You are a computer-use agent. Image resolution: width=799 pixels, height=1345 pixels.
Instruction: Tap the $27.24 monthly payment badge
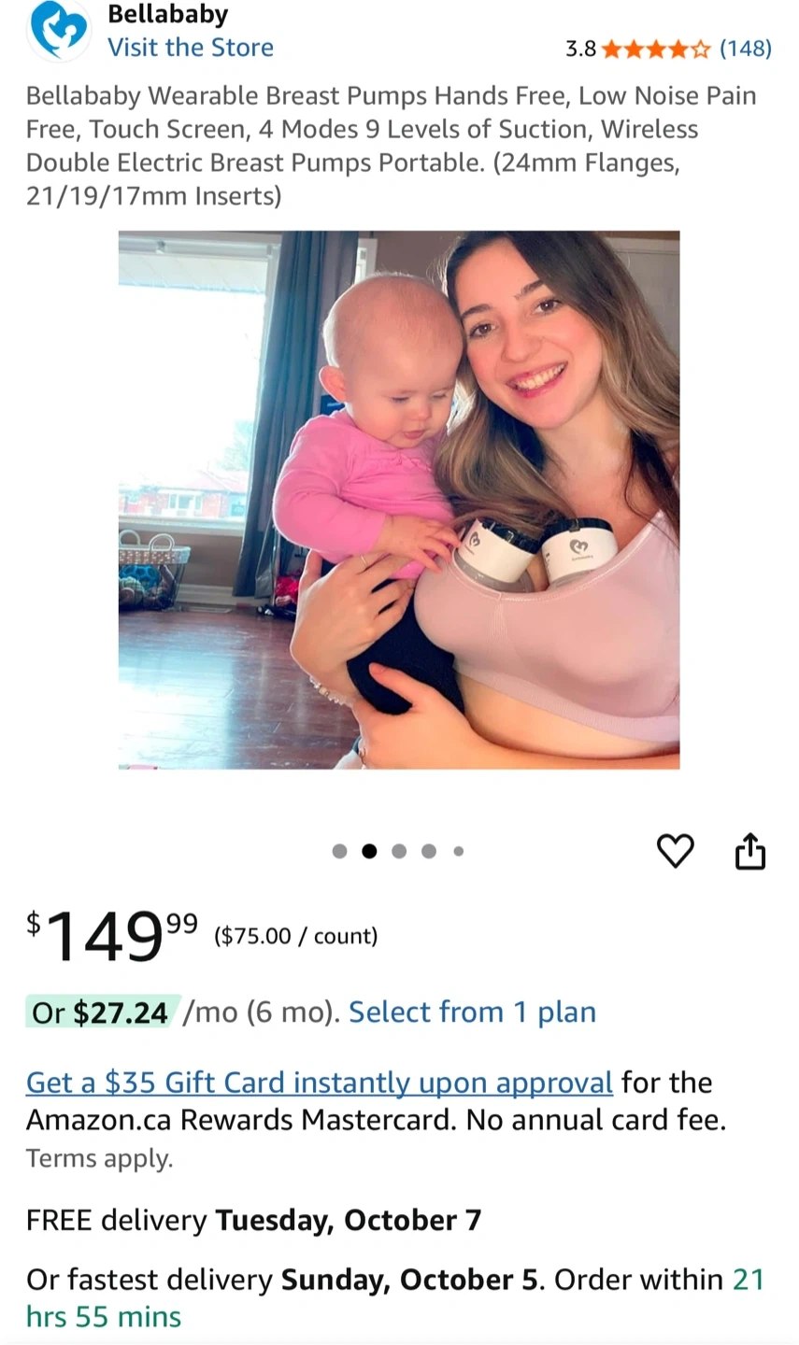tap(101, 1012)
